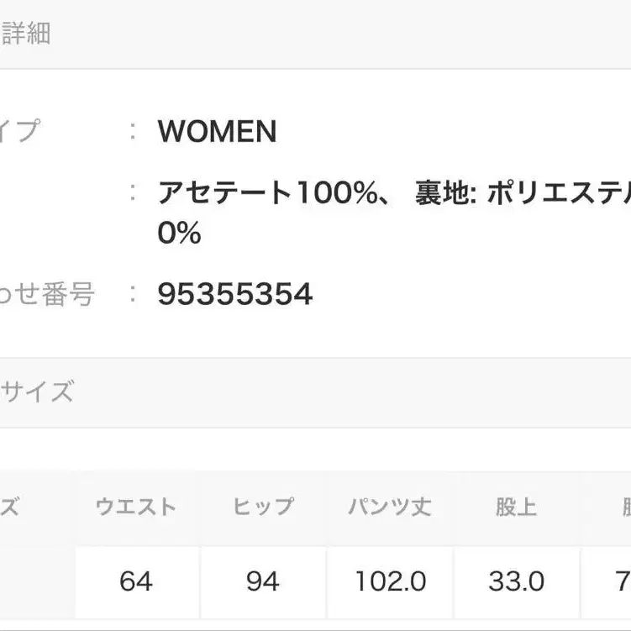Click the 裏地: ポリエステル lining text
The image size is (631, 631).
522,193
